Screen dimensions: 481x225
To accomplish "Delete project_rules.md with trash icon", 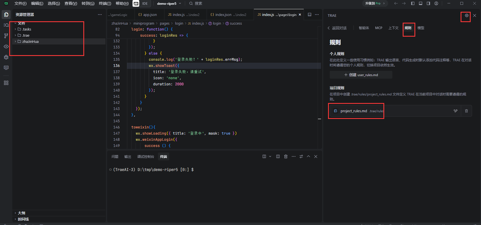I will point(466,111).
